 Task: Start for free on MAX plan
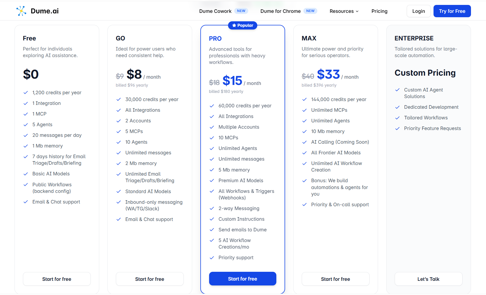click(x=335, y=279)
